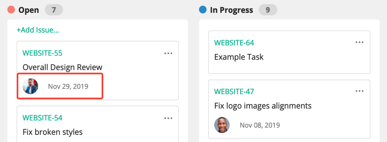Open the three-dot menu on WEBSITE-55 card

tap(168, 54)
